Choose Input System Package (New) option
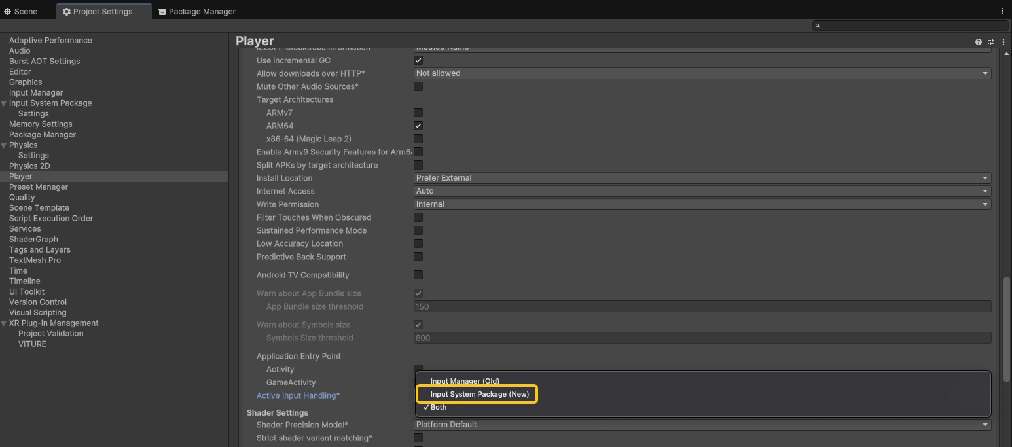Image resolution: width=1012 pixels, height=447 pixels. [479, 394]
